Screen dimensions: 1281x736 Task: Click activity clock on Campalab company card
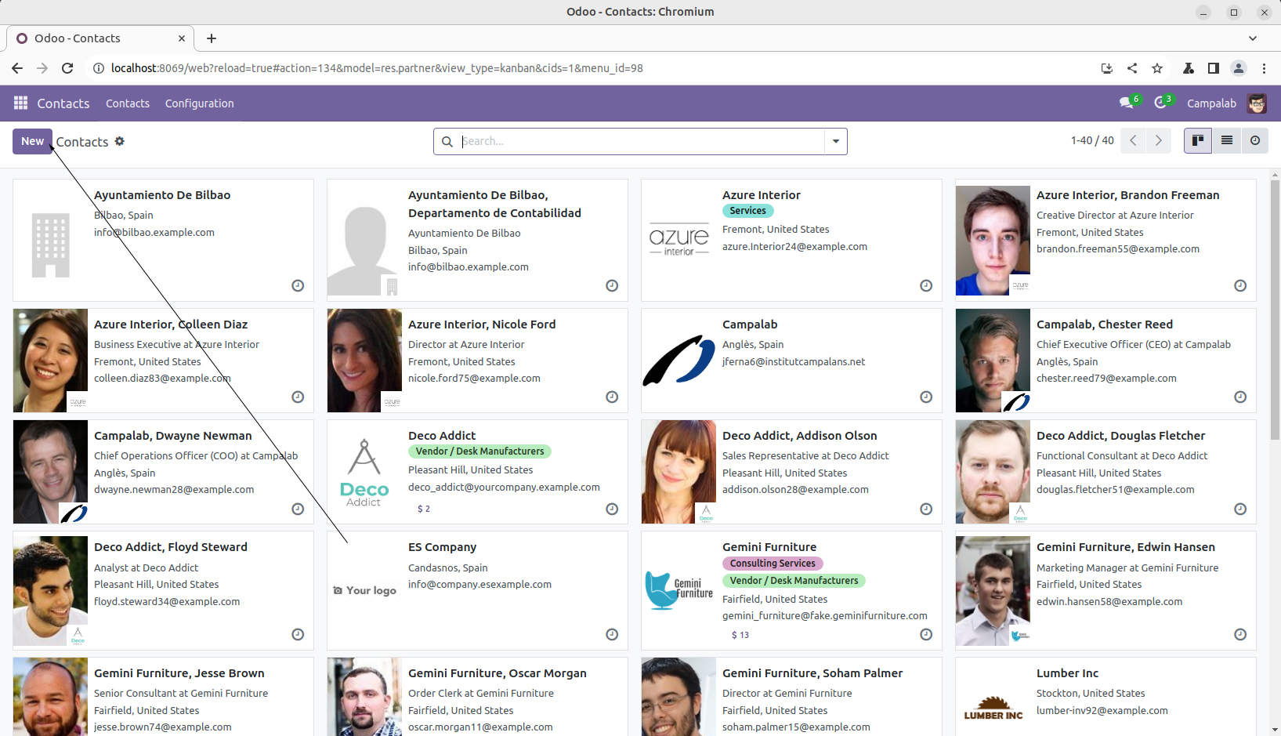[926, 397]
